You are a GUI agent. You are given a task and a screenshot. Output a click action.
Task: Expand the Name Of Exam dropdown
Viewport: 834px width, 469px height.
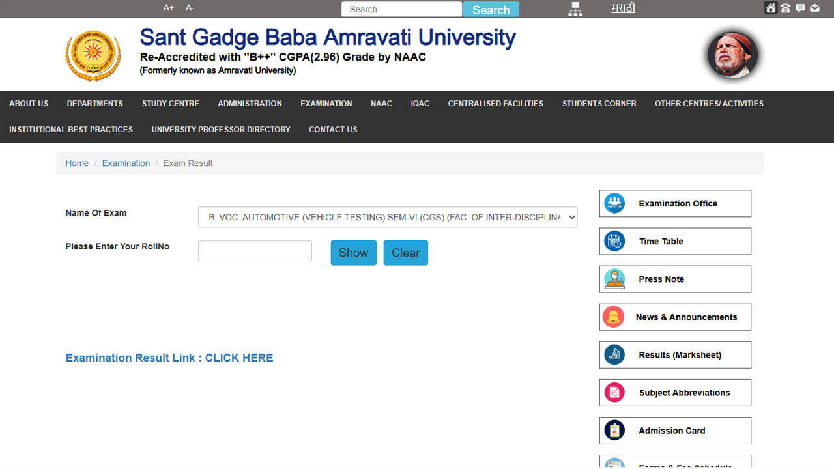point(388,217)
